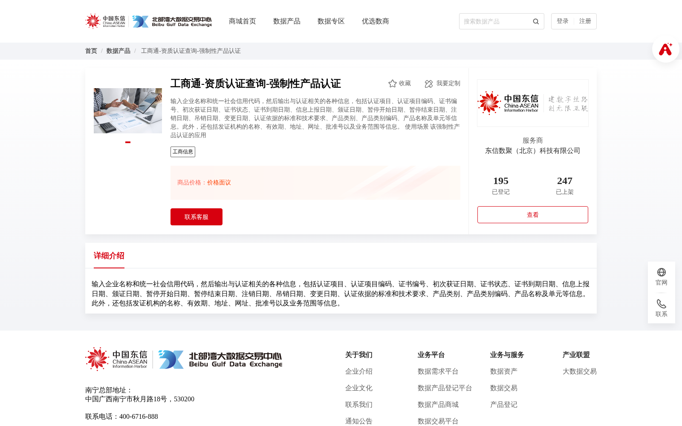Open the 官网 globe icon in sidebar
Screen dimensions: 682x426
(x=662, y=272)
